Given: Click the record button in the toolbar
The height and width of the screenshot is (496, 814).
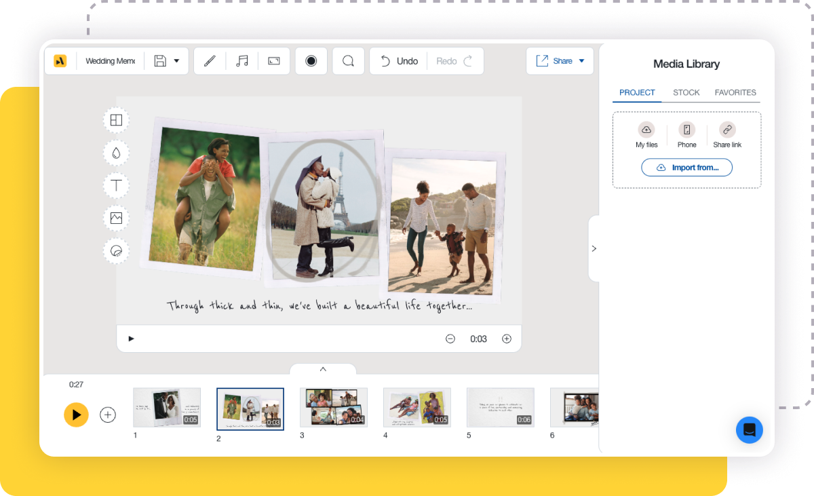Looking at the screenshot, I should (x=311, y=60).
